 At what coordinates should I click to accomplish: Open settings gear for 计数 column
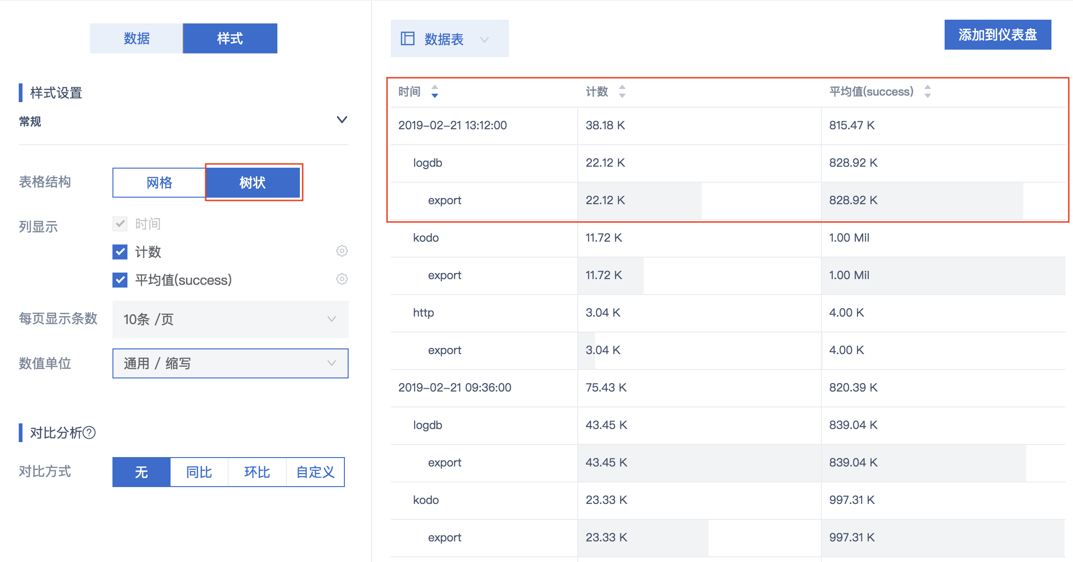[x=342, y=251]
